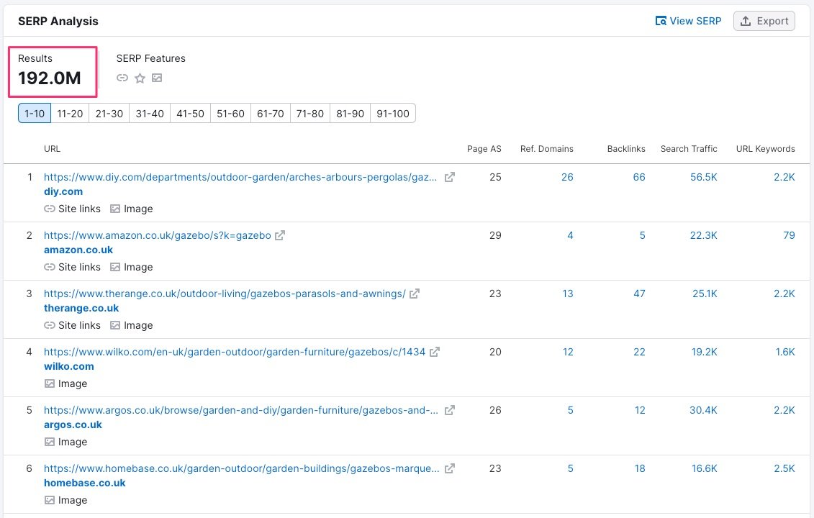Click Image feature in amazon.co.uk row
814x518 pixels.
click(x=131, y=267)
